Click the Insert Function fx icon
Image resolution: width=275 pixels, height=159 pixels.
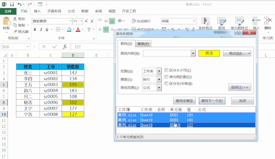click(65, 47)
